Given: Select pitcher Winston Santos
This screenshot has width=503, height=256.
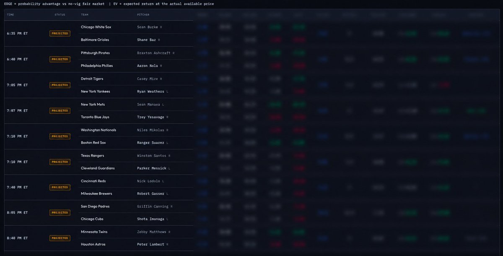Looking at the screenshot, I should [152, 156].
